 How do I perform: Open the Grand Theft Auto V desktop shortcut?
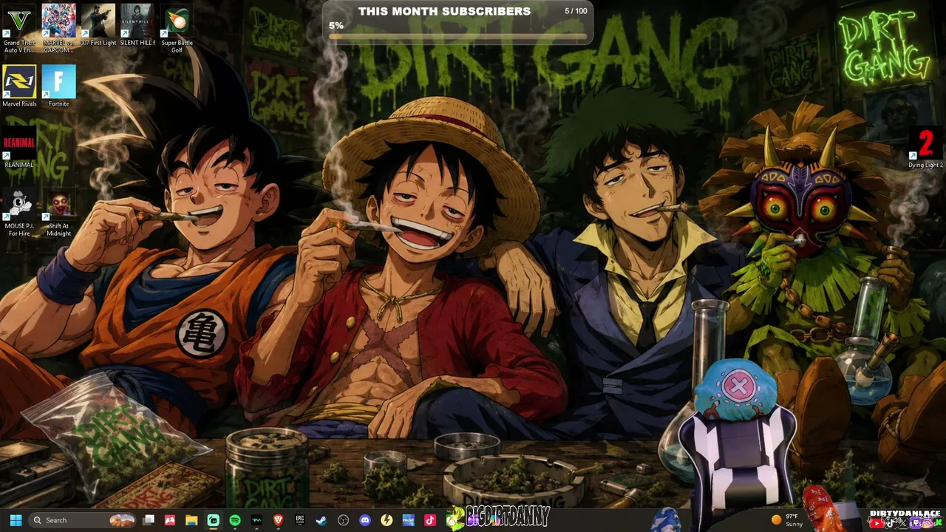[x=19, y=28]
